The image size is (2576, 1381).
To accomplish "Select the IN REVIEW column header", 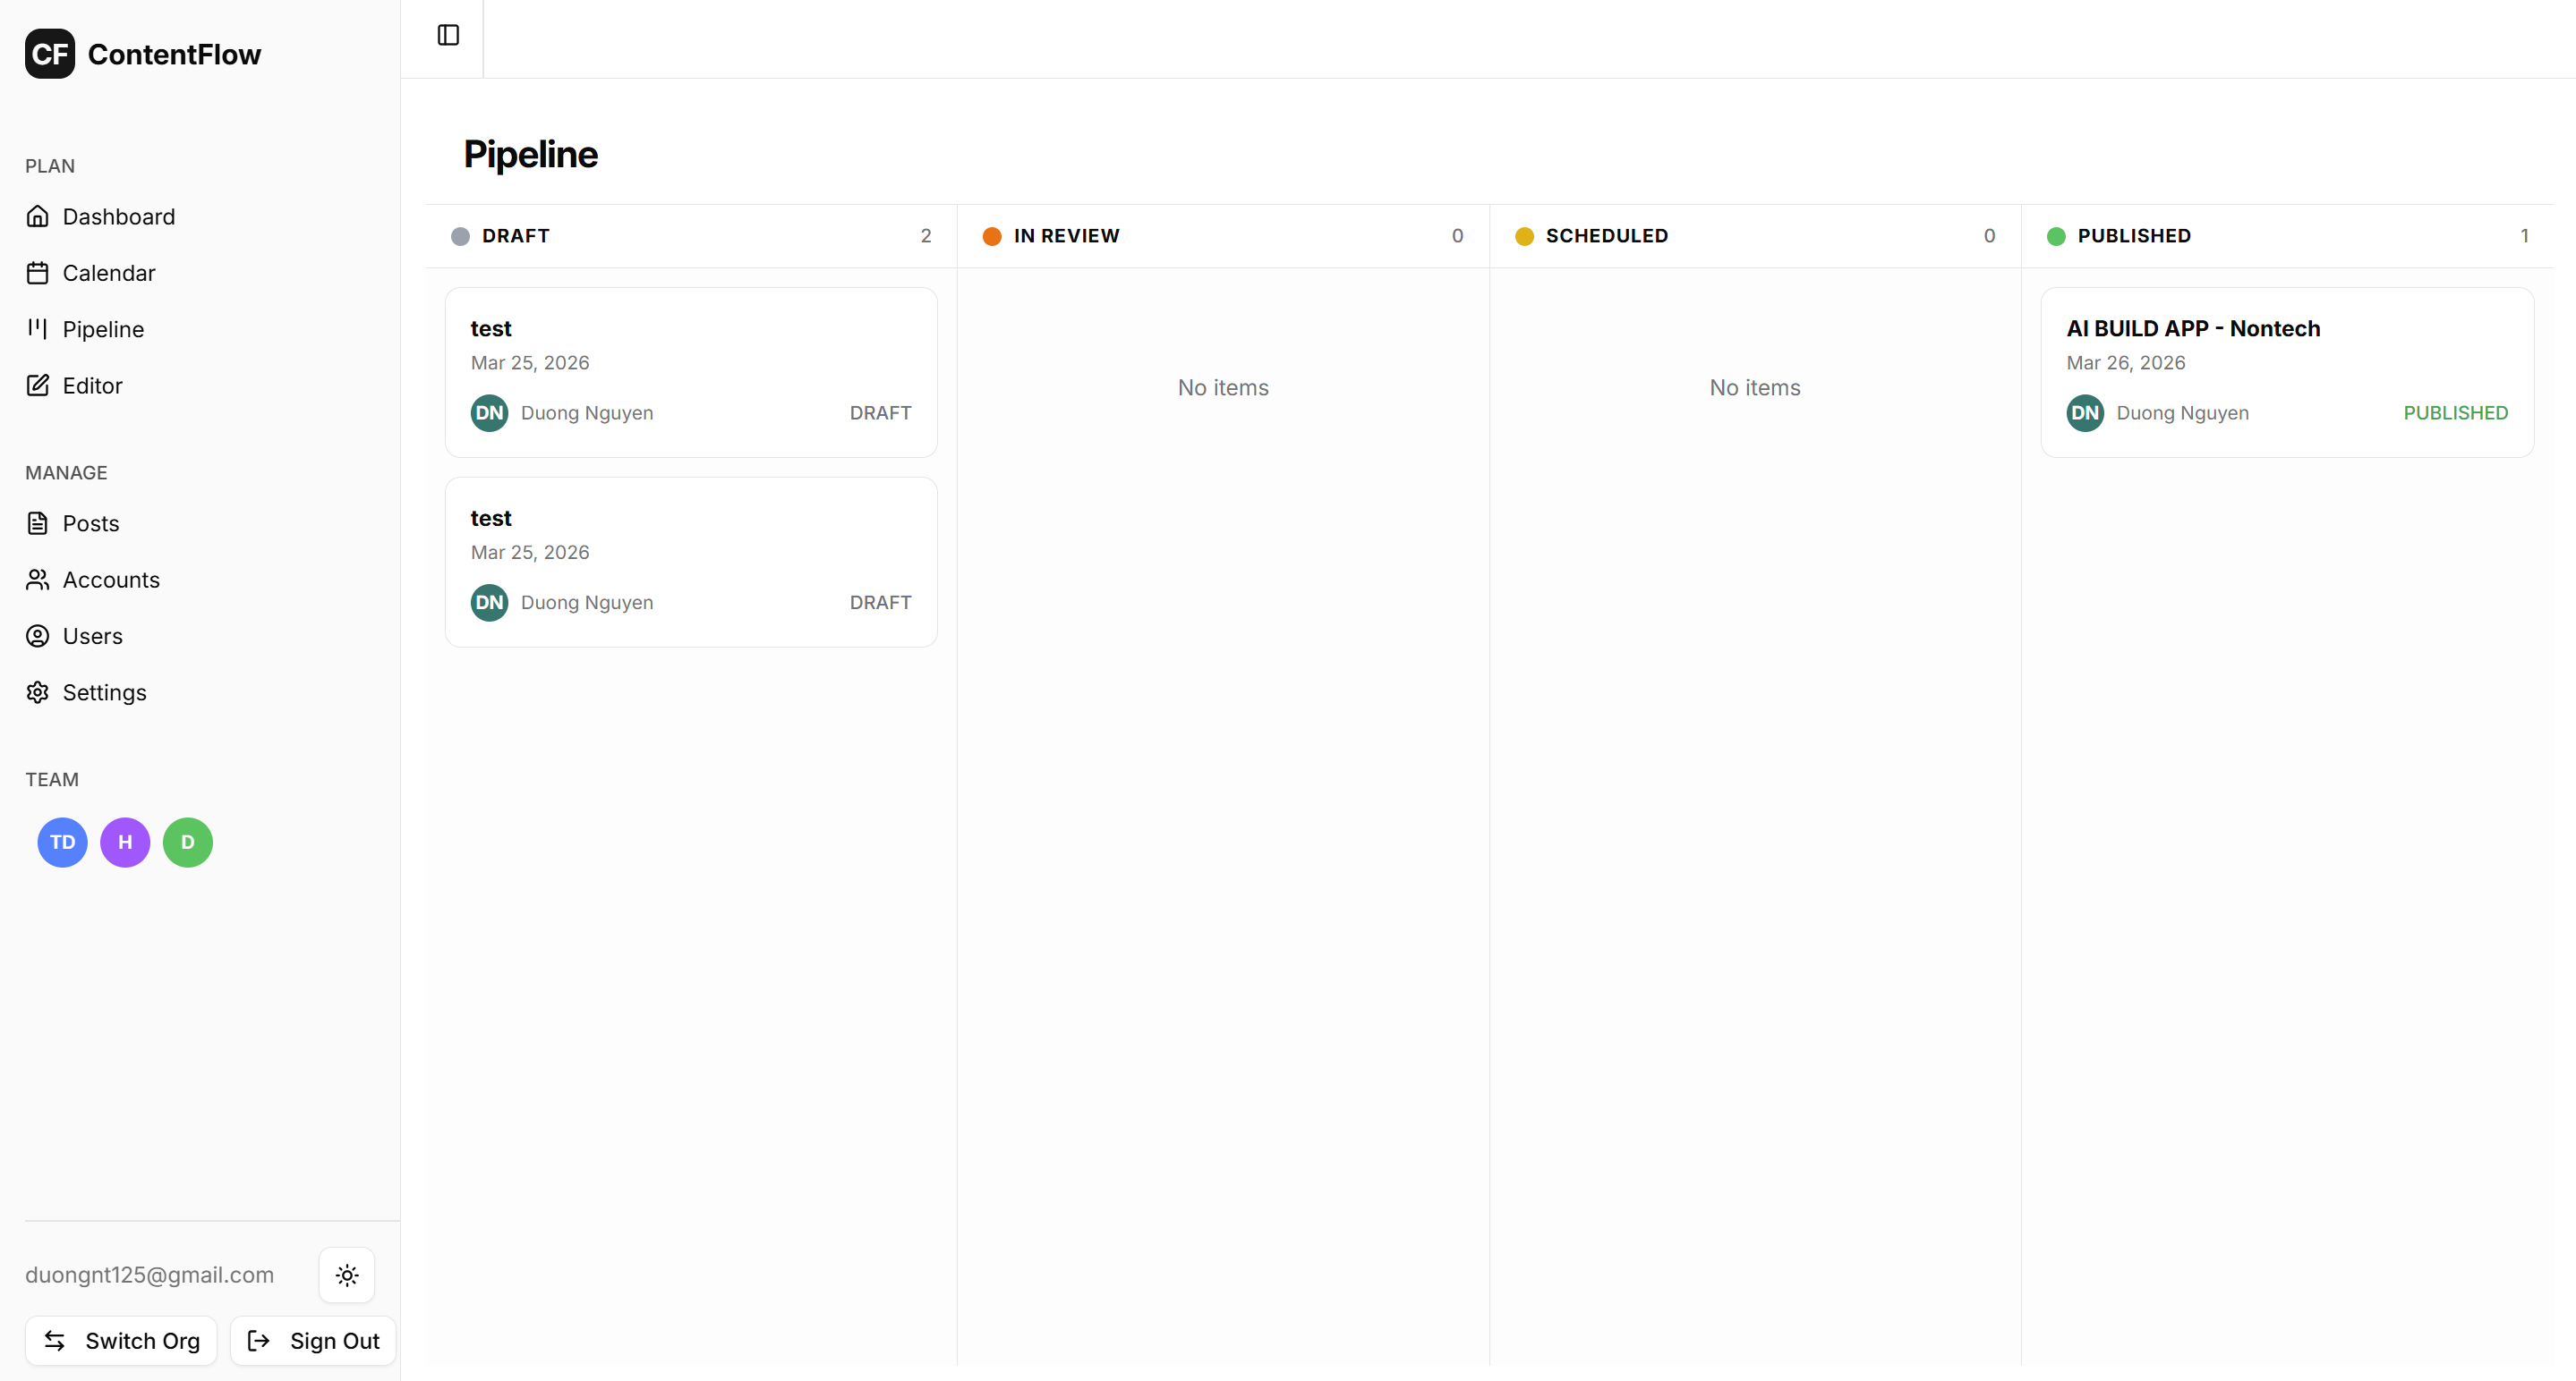I will point(1066,236).
